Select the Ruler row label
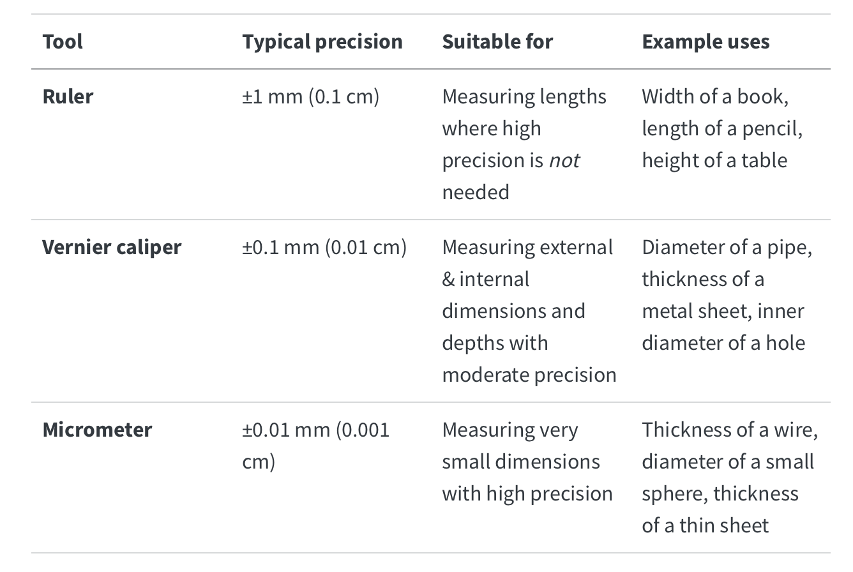The width and height of the screenshot is (853, 572). 68,96
